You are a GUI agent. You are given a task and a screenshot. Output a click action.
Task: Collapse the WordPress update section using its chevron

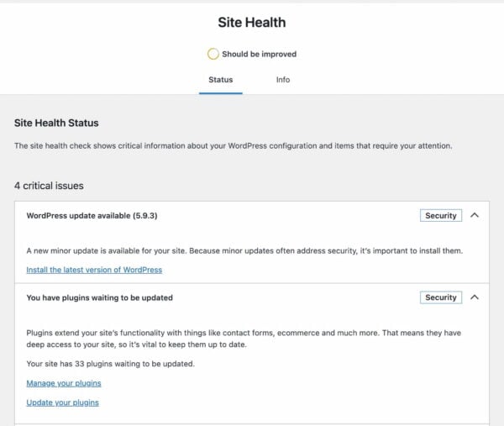(475, 215)
